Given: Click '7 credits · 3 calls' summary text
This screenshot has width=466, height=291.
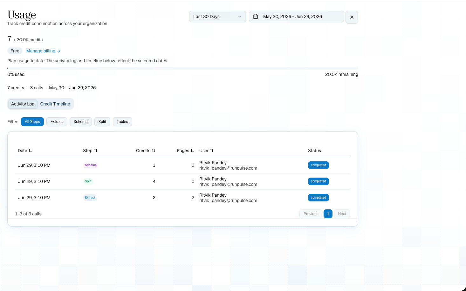Looking at the screenshot, I should tap(25, 88).
